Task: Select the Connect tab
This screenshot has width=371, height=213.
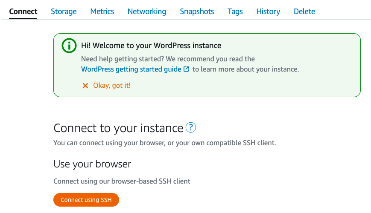Action: click(23, 12)
